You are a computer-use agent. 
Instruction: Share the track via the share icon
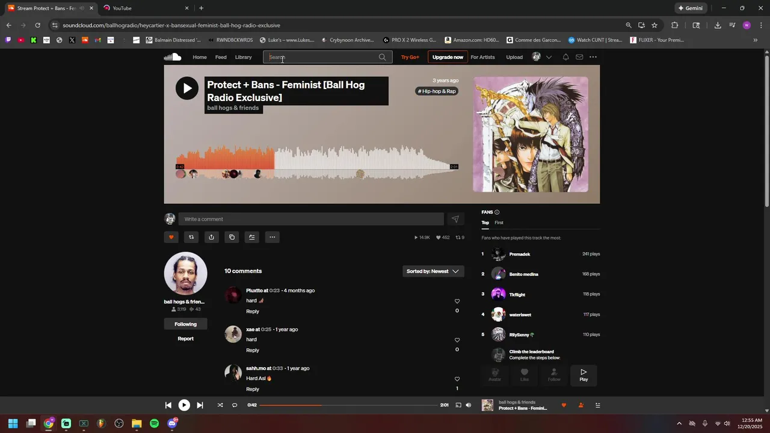[x=211, y=237]
